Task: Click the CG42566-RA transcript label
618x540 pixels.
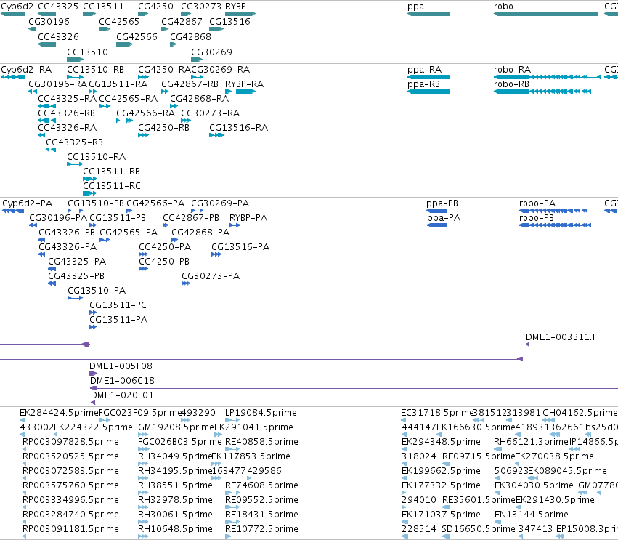Action: click(145, 113)
